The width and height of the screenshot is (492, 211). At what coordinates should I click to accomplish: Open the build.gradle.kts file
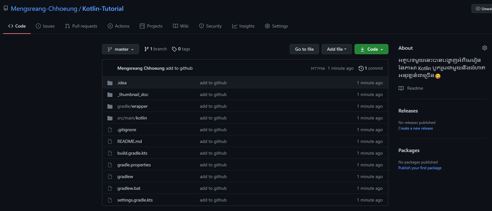(132, 153)
